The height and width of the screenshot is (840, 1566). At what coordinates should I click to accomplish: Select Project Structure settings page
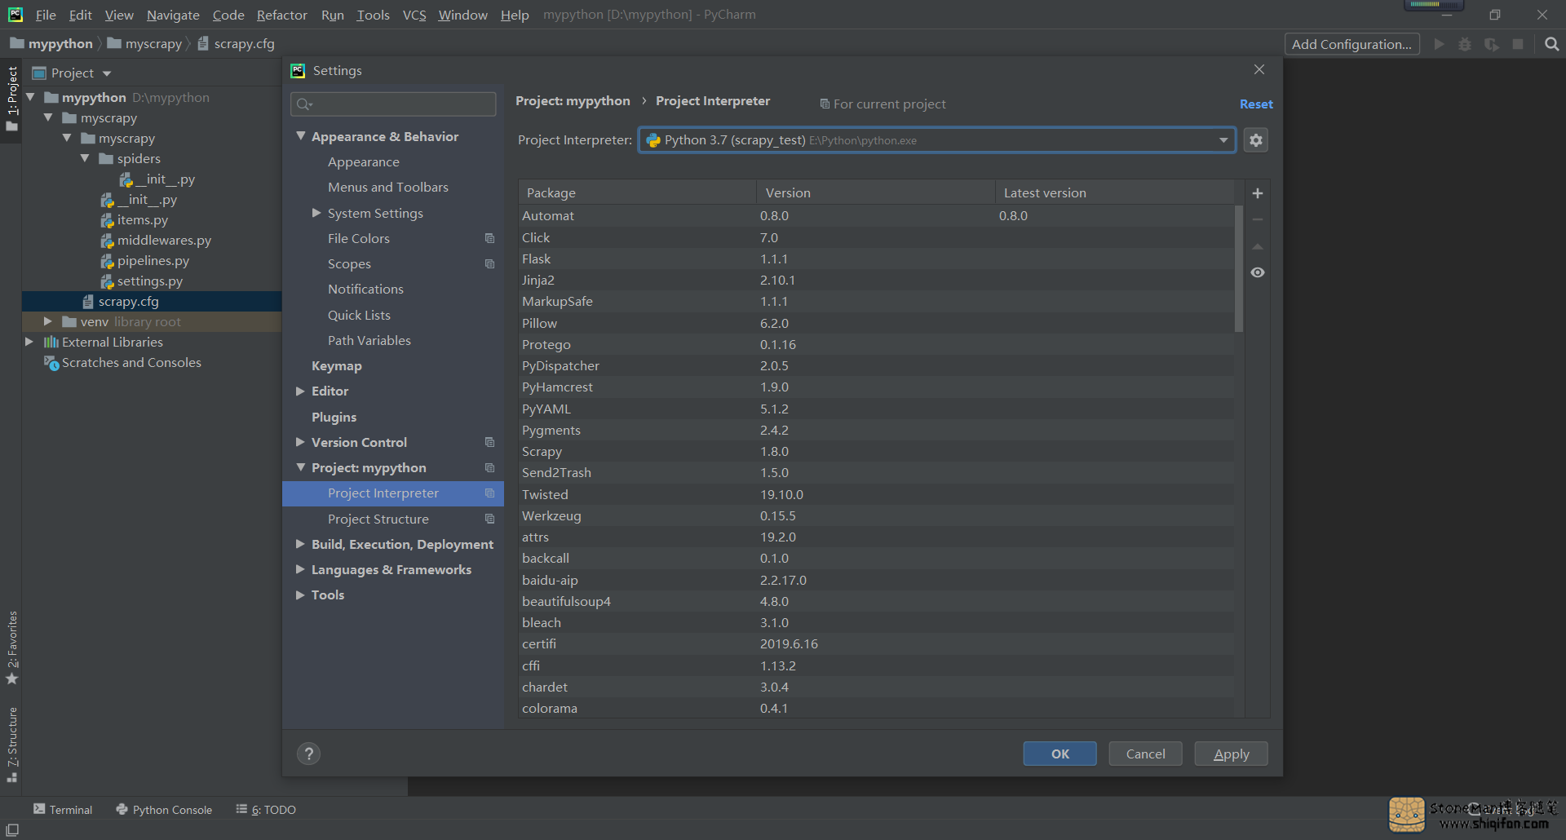[378, 519]
